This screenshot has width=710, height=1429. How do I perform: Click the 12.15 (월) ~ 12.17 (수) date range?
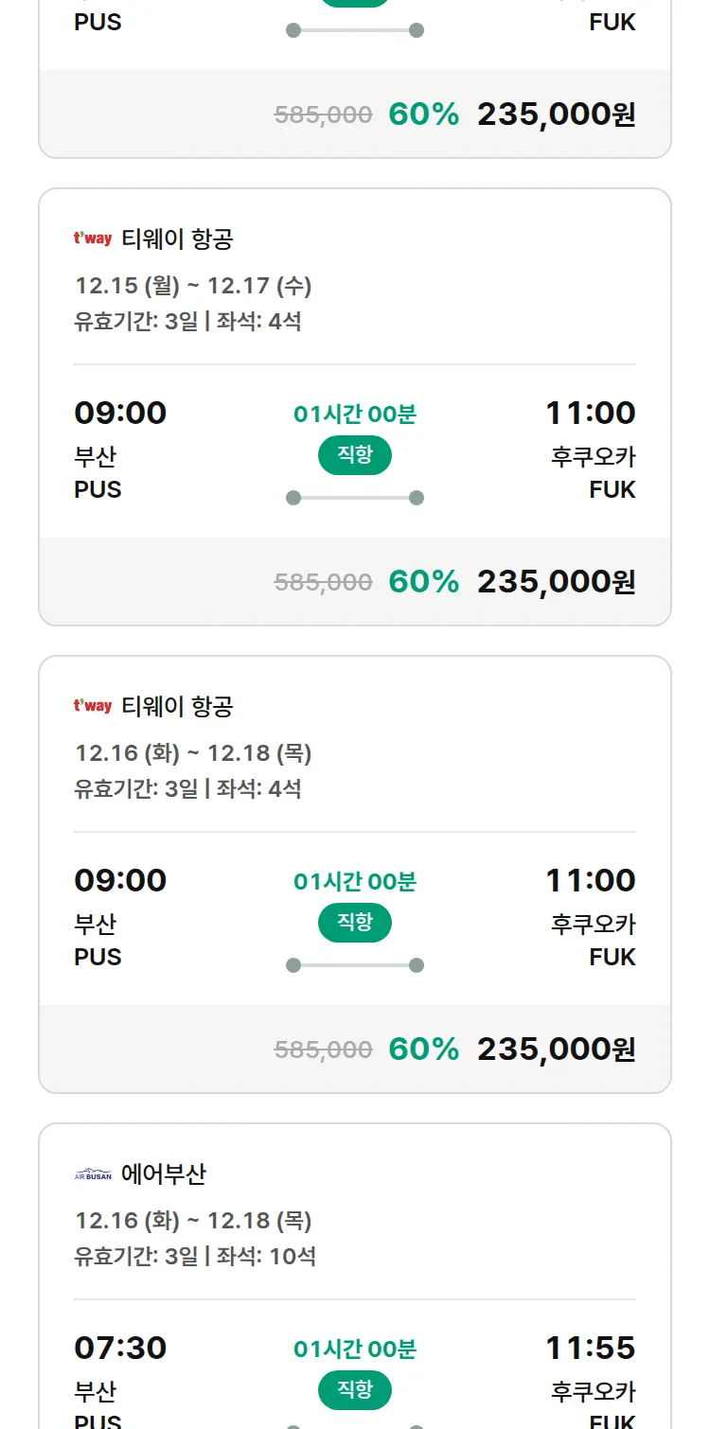[x=193, y=286]
